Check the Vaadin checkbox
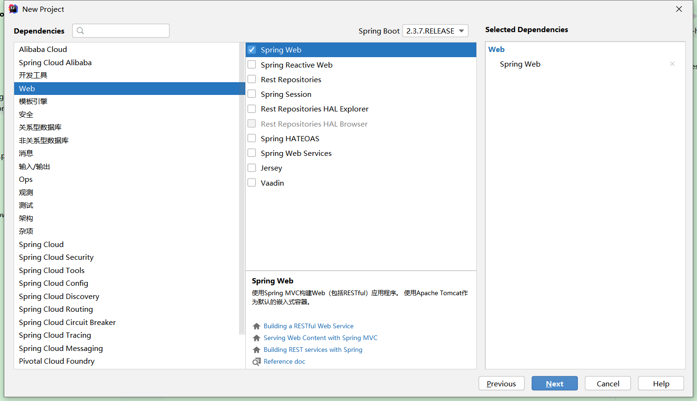 (x=252, y=182)
